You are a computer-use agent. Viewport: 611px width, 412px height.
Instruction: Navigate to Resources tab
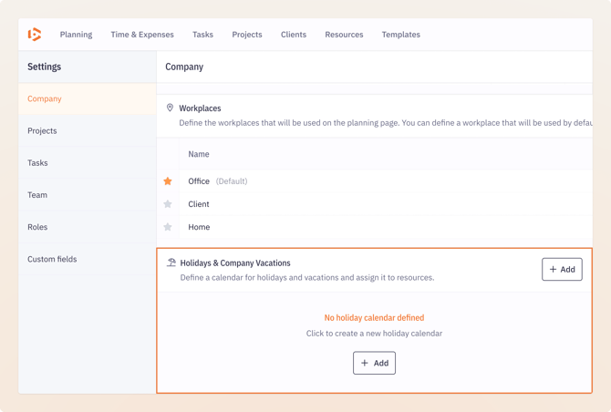point(344,35)
